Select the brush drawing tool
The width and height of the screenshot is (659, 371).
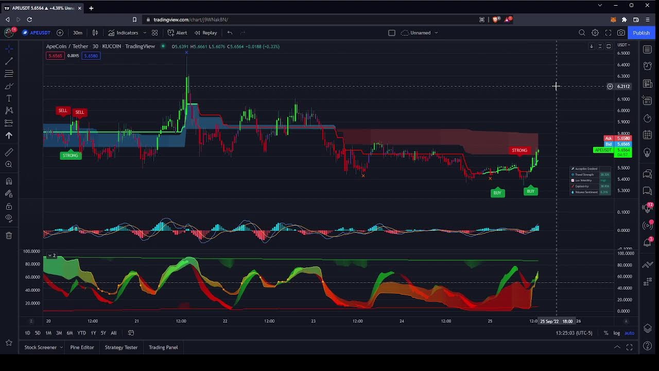pos(9,86)
